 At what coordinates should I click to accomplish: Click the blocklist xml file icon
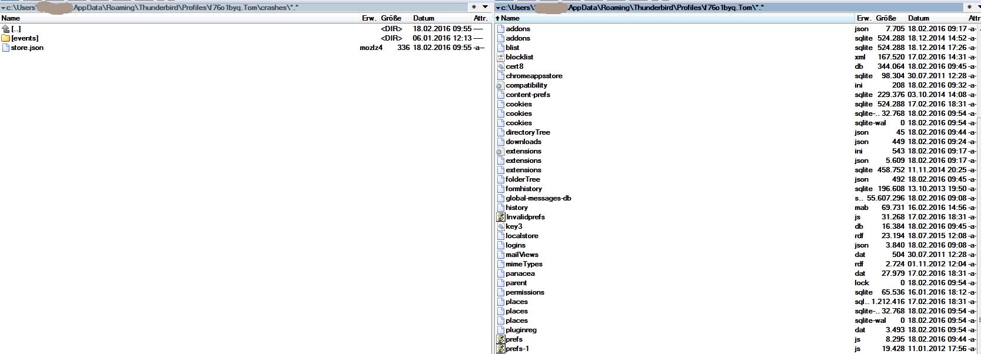501,57
